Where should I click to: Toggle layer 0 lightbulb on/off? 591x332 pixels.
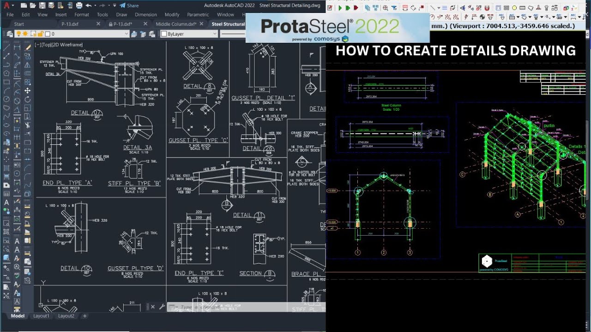pos(18,34)
